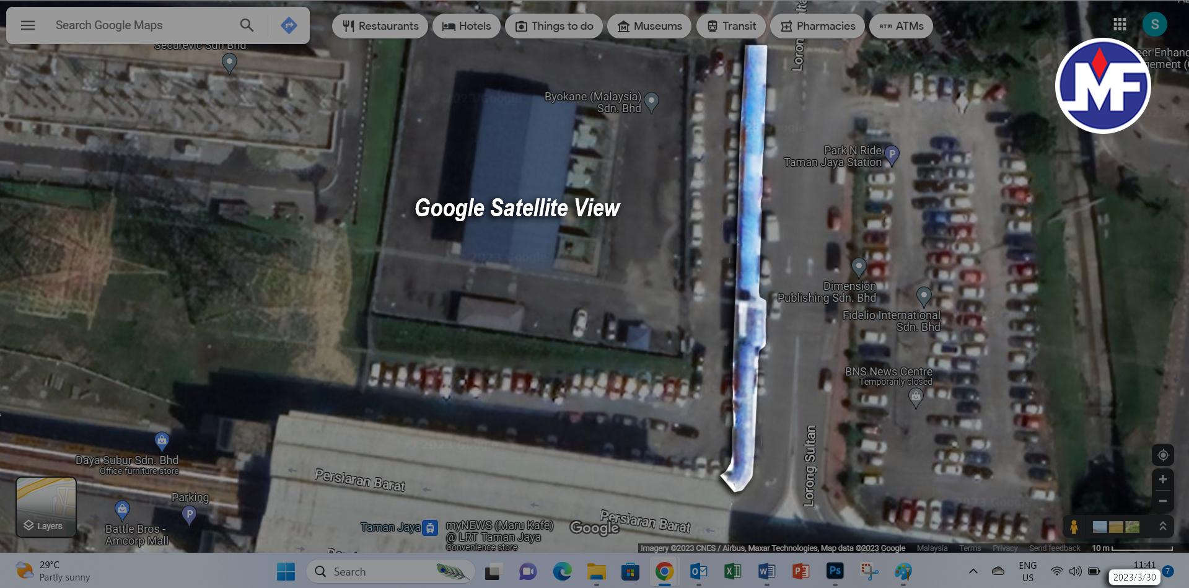
Task: Open the Chat app on taskbar
Action: 527,571
